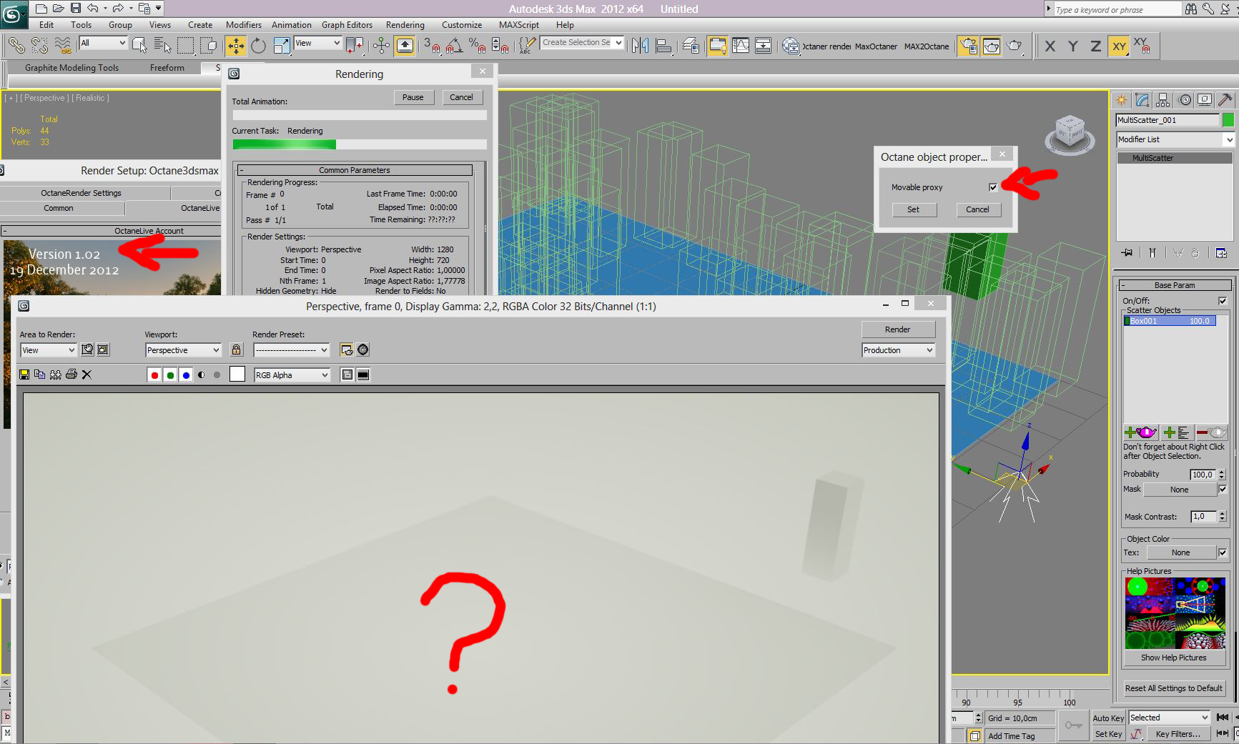Click the Select and Move tool

[x=235, y=46]
